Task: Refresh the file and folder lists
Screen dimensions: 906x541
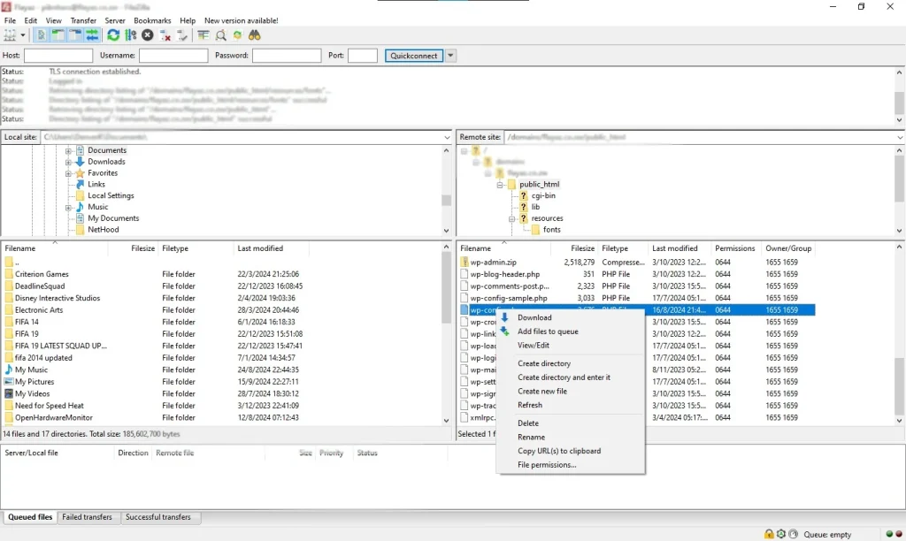Action: point(113,35)
